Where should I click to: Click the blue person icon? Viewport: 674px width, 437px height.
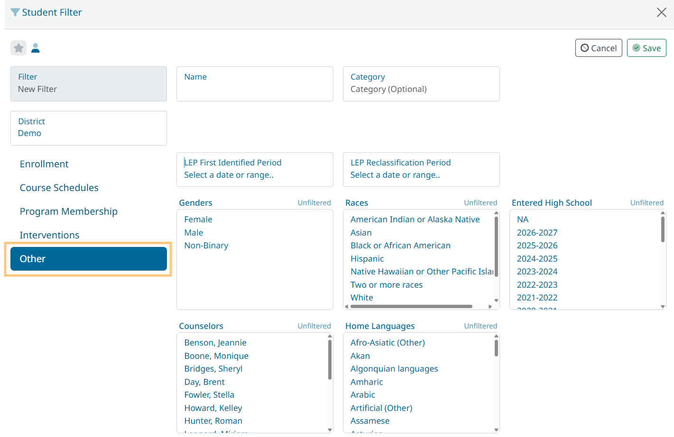(36, 48)
